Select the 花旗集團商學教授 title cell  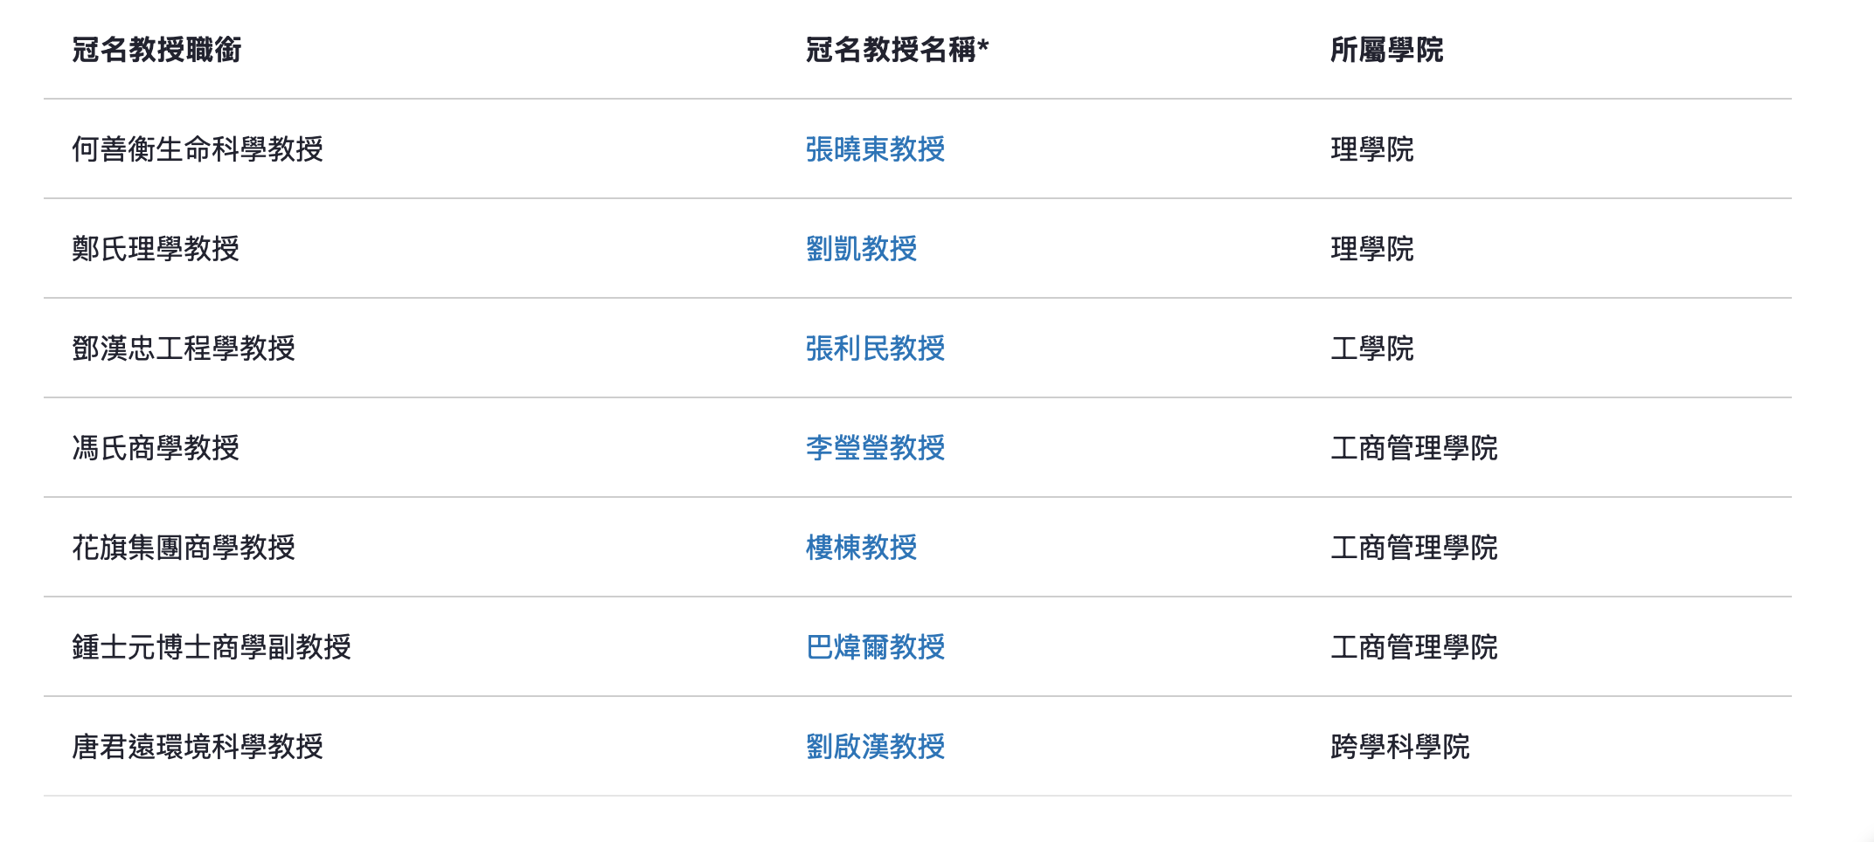[x=184, y=548]
